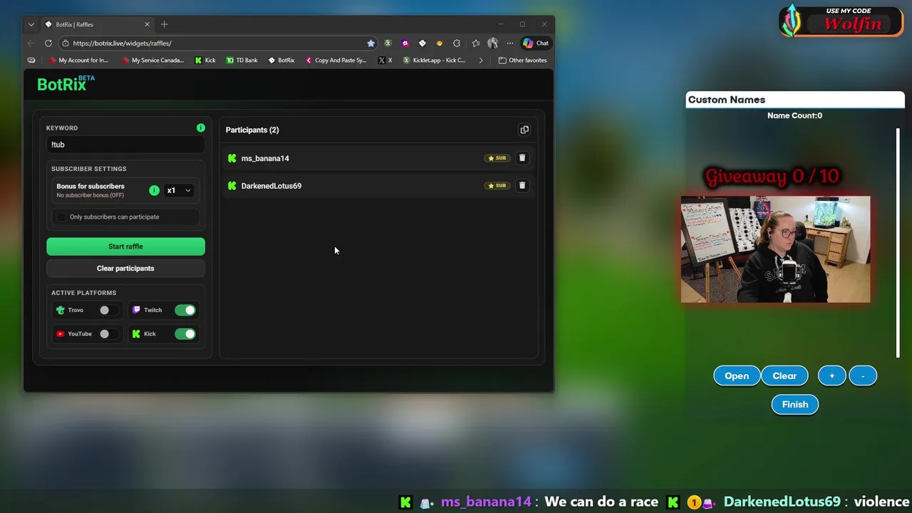Open Other favorites folder

(522, 60)
